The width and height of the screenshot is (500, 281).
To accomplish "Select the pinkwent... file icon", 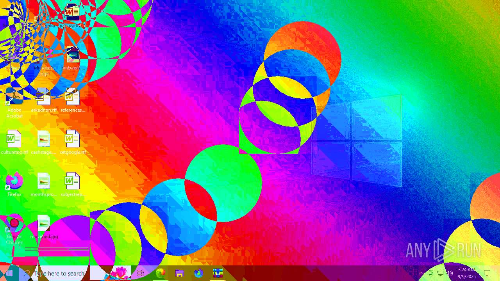I will 73,59.
